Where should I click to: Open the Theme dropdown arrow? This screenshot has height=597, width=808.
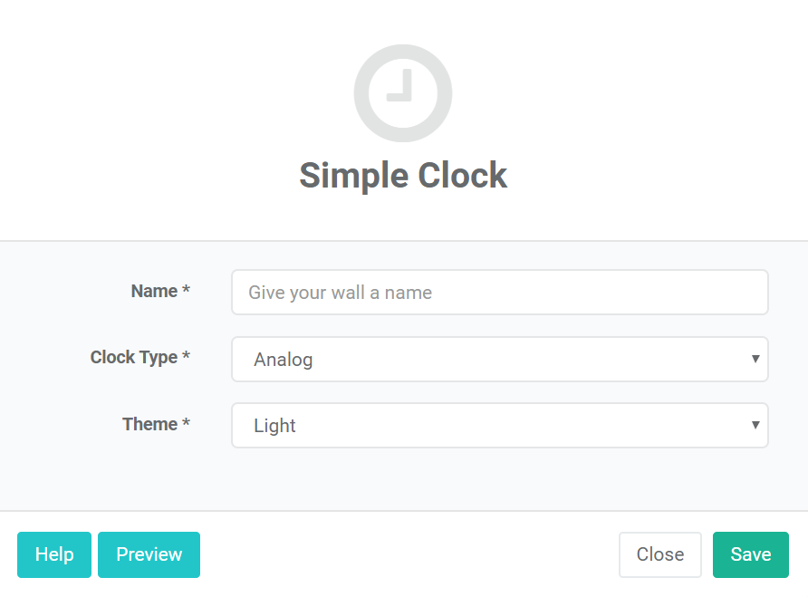coord(755,426)
